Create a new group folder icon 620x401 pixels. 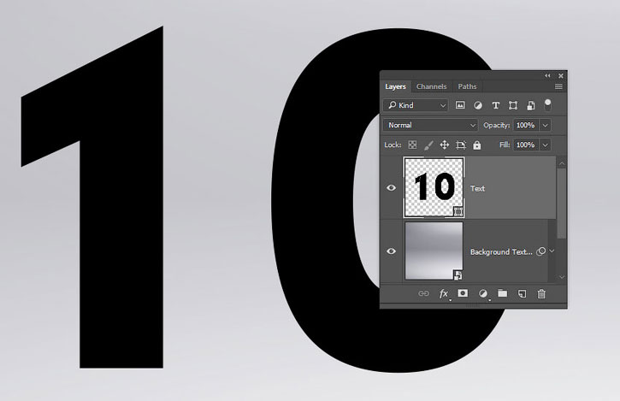point(503,293)
